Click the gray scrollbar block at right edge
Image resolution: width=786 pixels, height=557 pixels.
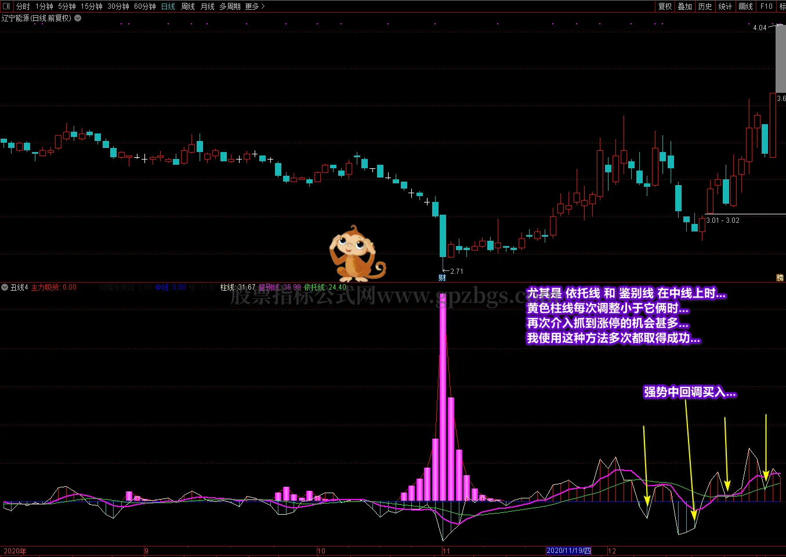tap(781, 58)
